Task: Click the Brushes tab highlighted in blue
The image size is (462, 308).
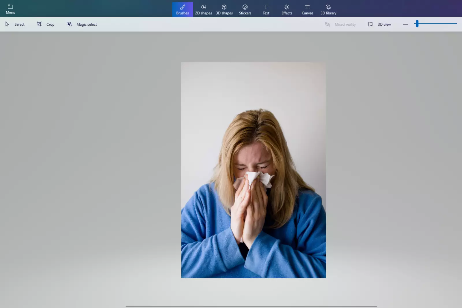Action: click(182, 9)
